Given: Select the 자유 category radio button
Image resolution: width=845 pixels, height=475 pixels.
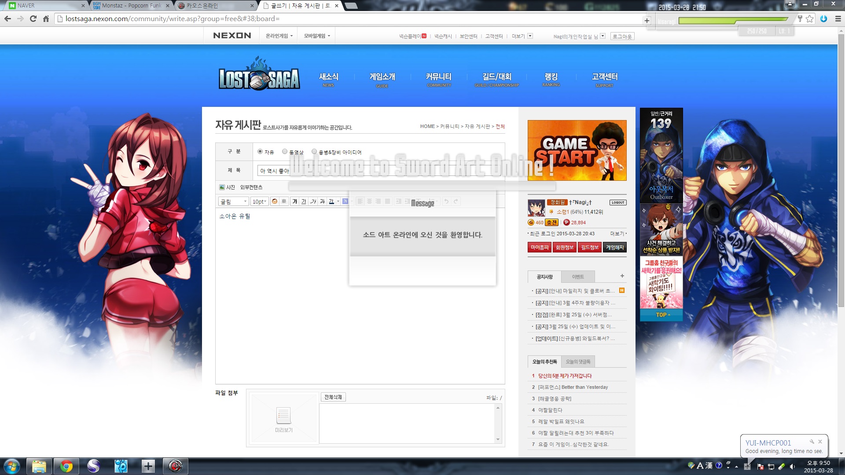Looking at the screenshot, I should click(260, 151).
